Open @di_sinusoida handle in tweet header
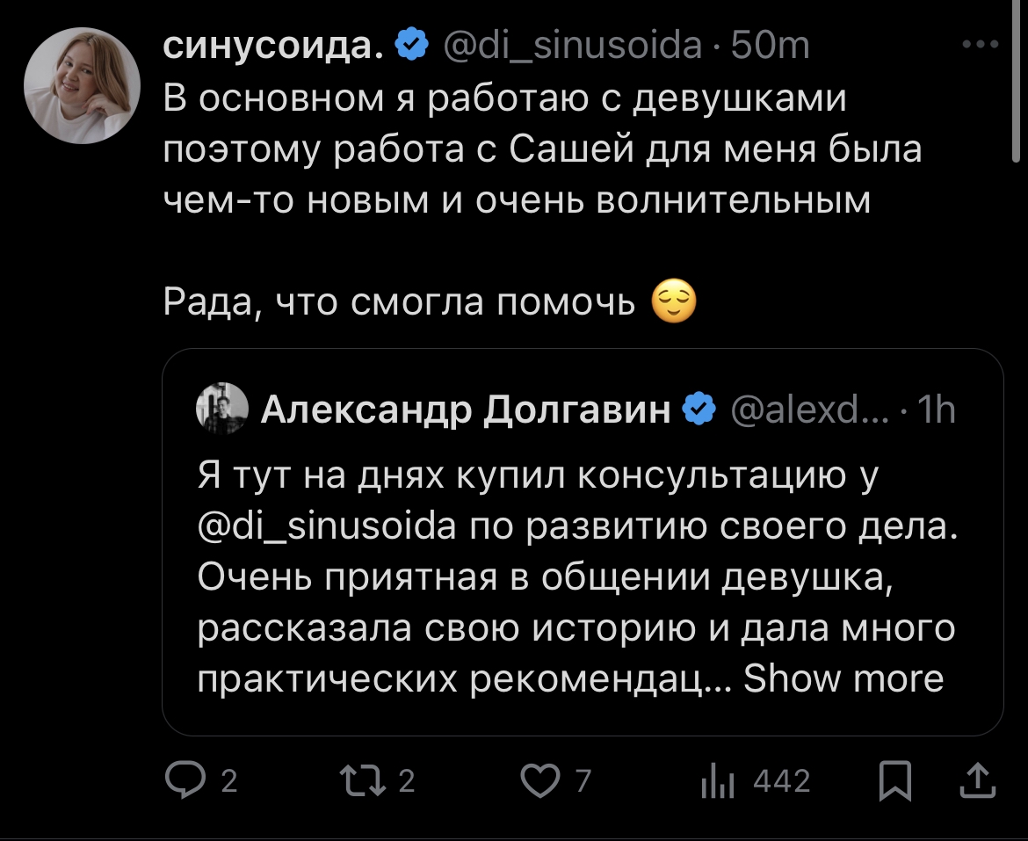 click(574, 45)
